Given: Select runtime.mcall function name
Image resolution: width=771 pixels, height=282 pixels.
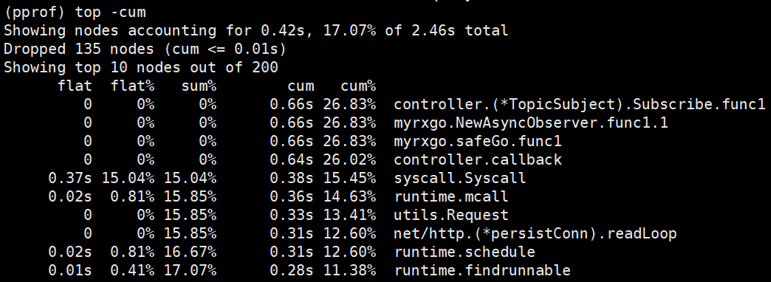Looking at the screenshot, I should click(451, 196).
